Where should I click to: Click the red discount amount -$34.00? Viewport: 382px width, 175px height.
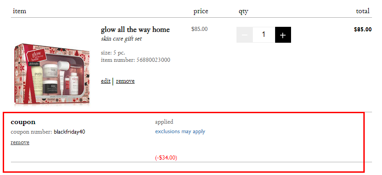coord(166,158)
